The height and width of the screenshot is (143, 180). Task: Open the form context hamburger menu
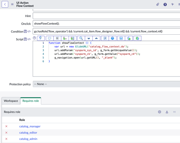(12, 4)
